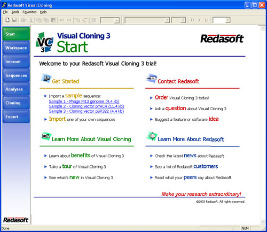The image size is (267, 232).
Task: Open the dropdown right of Underline button
Action: click(222, 20)
